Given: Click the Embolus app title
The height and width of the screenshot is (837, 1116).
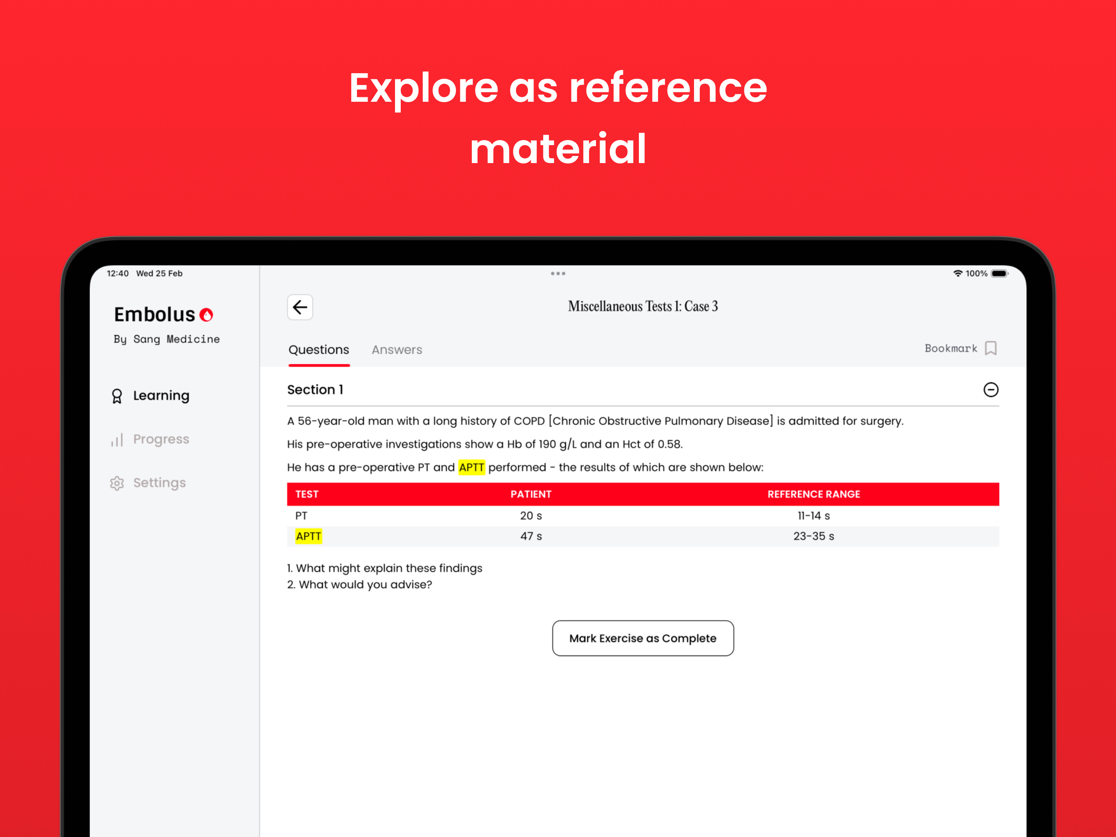Looking at the screenshot, I should [x=154, y=315].
